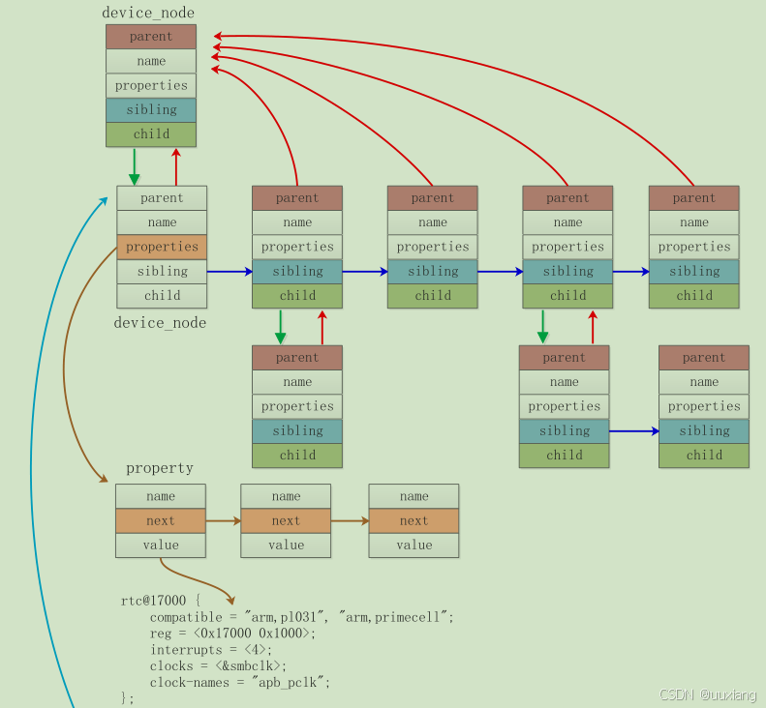Click the uncolored 'child' cell in left node
Viewport: 766px width, 708px height.
point(162,296)
